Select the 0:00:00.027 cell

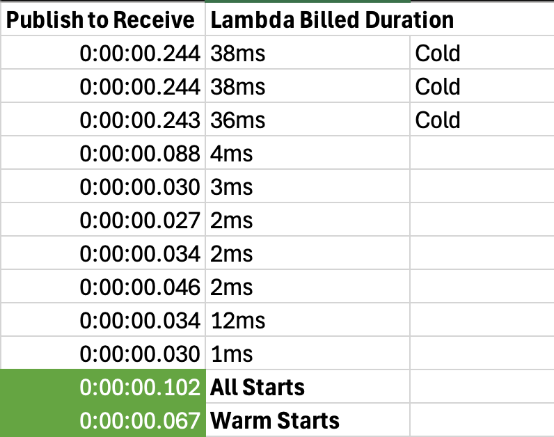pos(141,221)
